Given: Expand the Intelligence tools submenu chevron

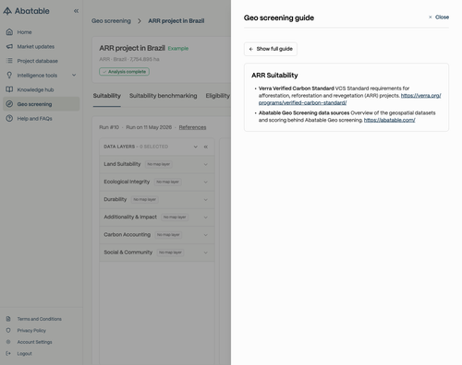Looking at the screenshot, I should [74, 75].
